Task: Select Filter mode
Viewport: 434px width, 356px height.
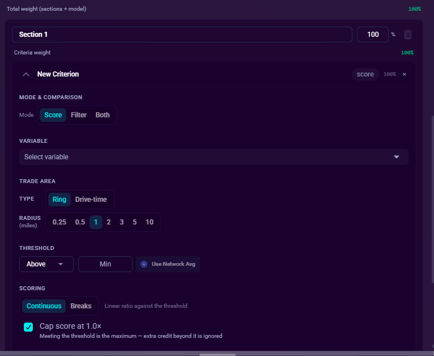Action: coord(79,115)
